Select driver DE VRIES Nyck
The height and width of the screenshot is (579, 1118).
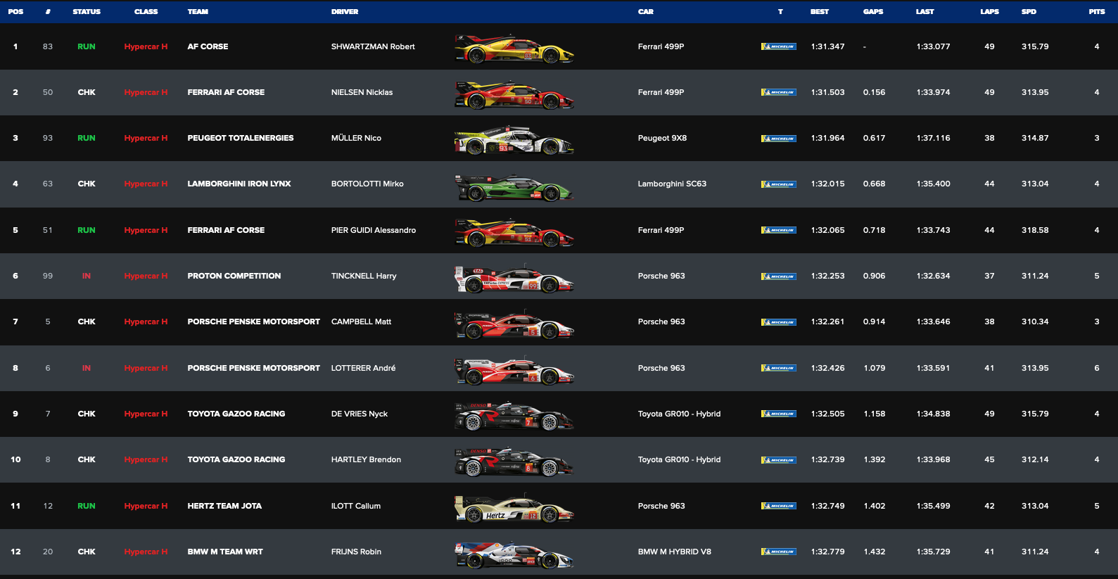pos(360,414)
